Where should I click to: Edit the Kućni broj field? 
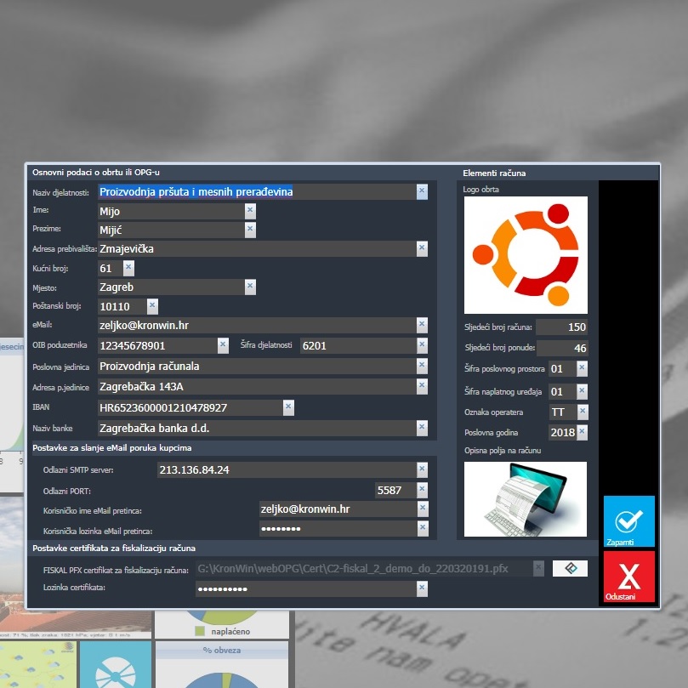pos(111,268)
